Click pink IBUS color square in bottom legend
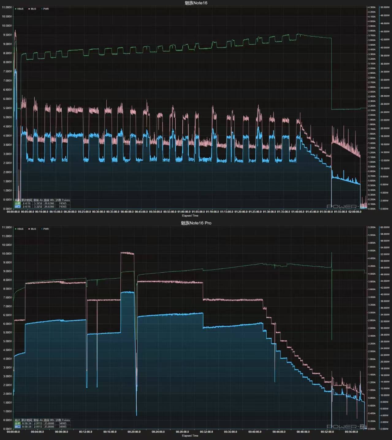The height and width of the screenshot is (440, 392). [x=29, y=229]
